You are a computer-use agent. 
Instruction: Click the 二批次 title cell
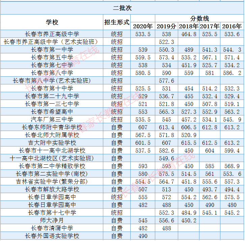click(x=122, y=8)
